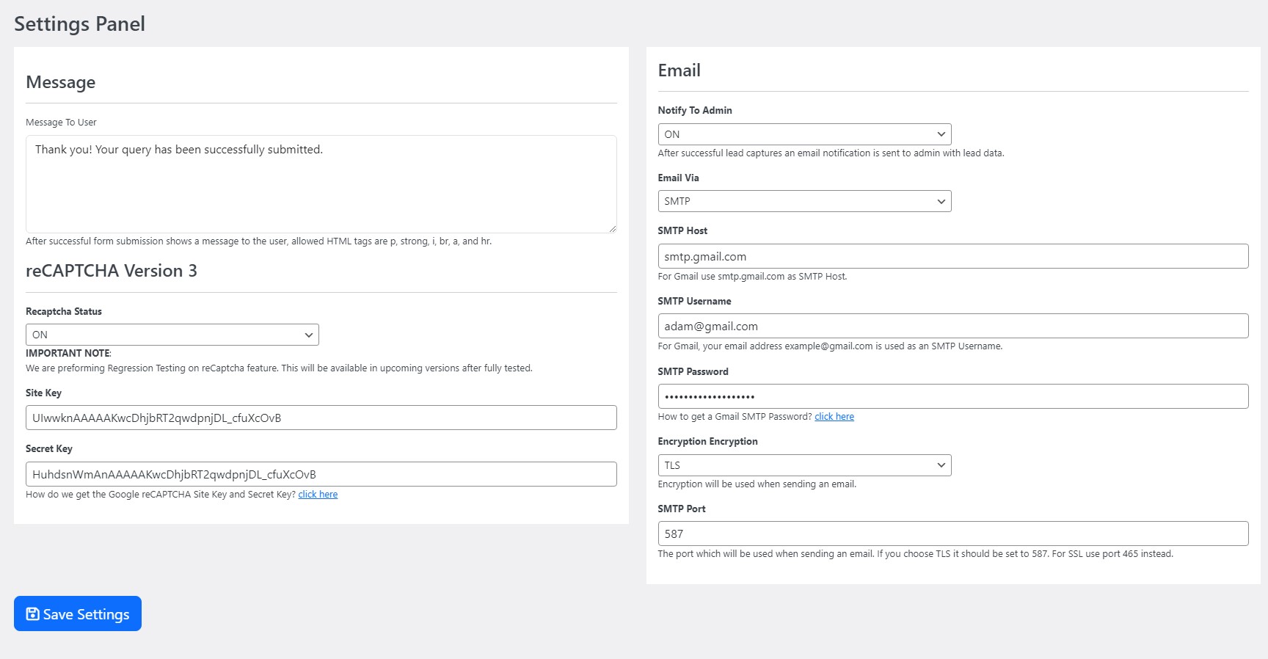Viewport: 1268px width, 659px height.
Task: Click the 'IMPORTANT NOTE' text
Action: (x=68, y=354)
